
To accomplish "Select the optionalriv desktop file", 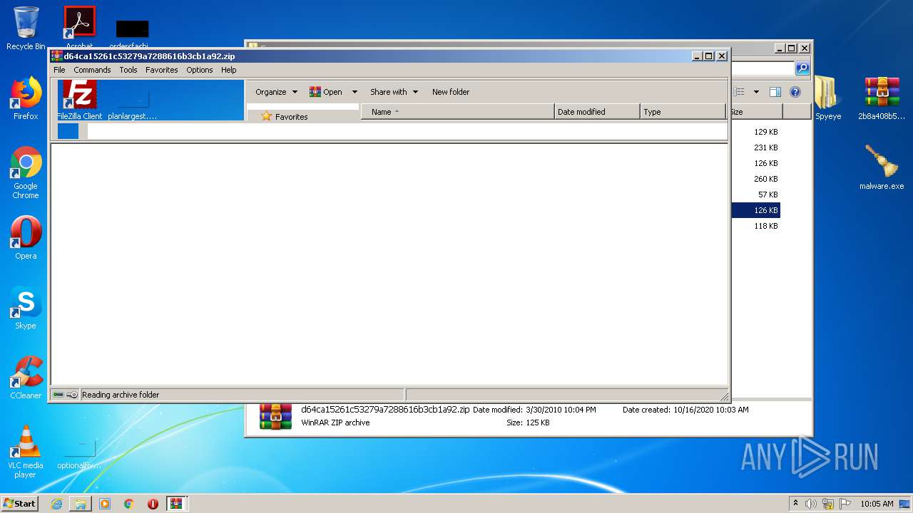I will coord(79,453).
